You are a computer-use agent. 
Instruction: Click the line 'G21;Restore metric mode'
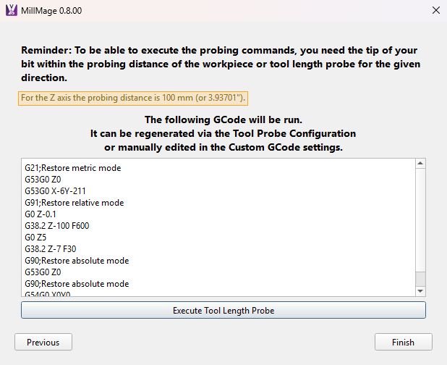click(73, 168)
